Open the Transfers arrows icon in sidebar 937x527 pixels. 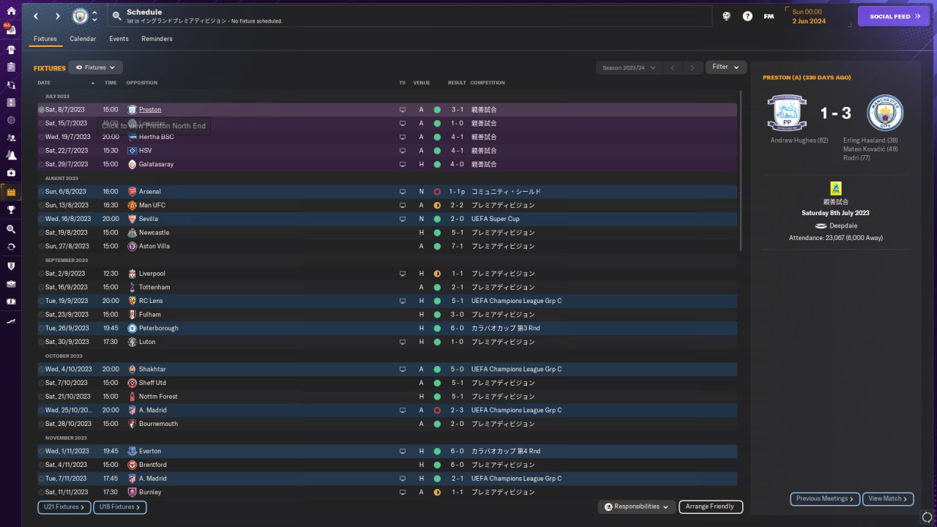click(x=11, y=247)
